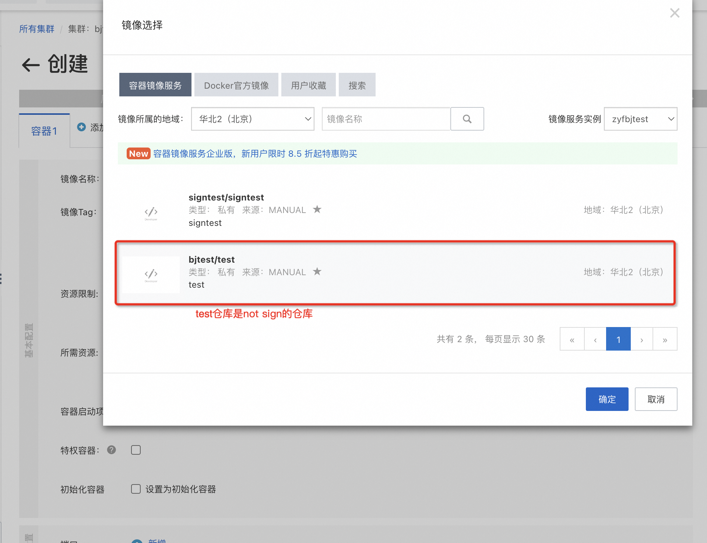The image size is (707, 543).
Task: Close the image selection dialog
Action: coord(674,13)
